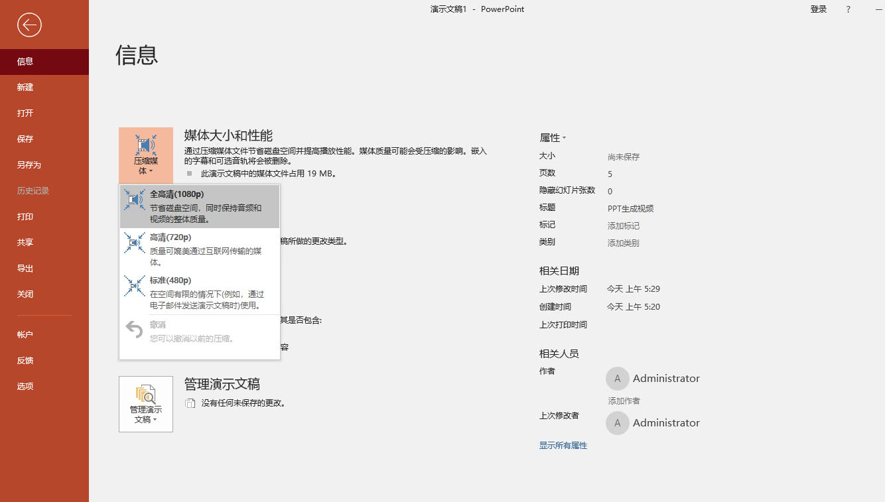
Task: Click the 媒体大小和性能 heading
Action: (228, 136)
